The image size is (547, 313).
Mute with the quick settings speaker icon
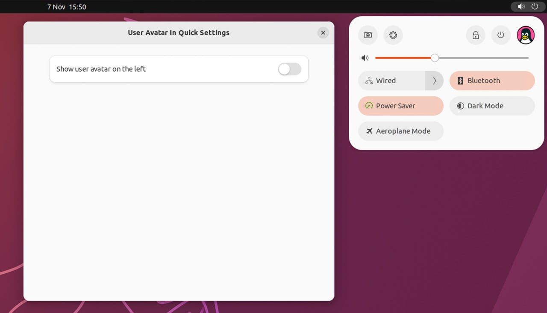click(x=365, y=58)
